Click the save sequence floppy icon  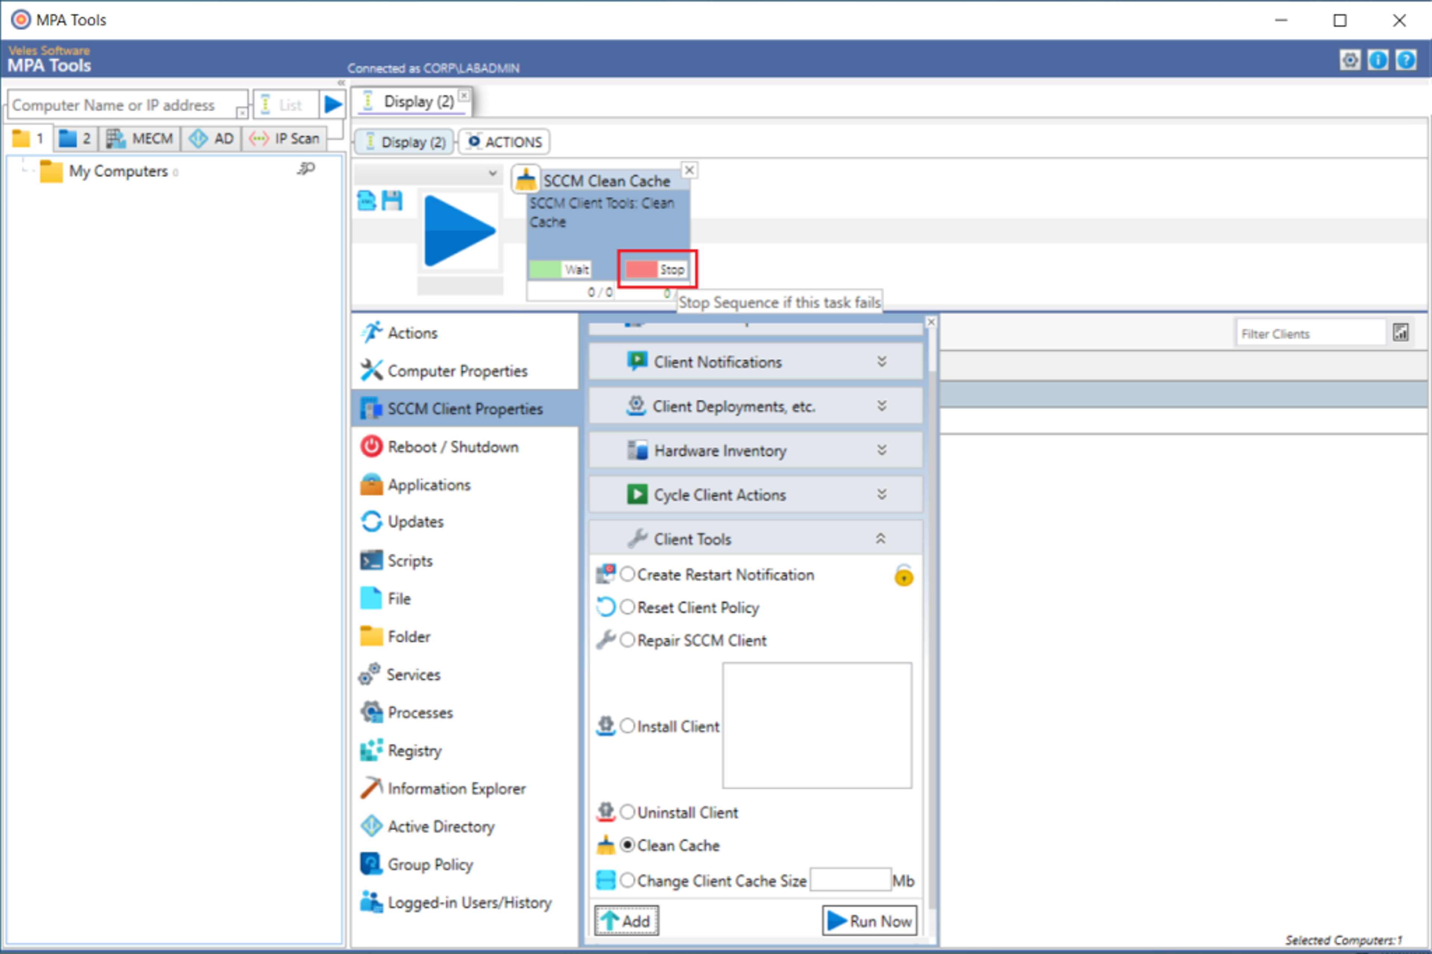point(392,200)
